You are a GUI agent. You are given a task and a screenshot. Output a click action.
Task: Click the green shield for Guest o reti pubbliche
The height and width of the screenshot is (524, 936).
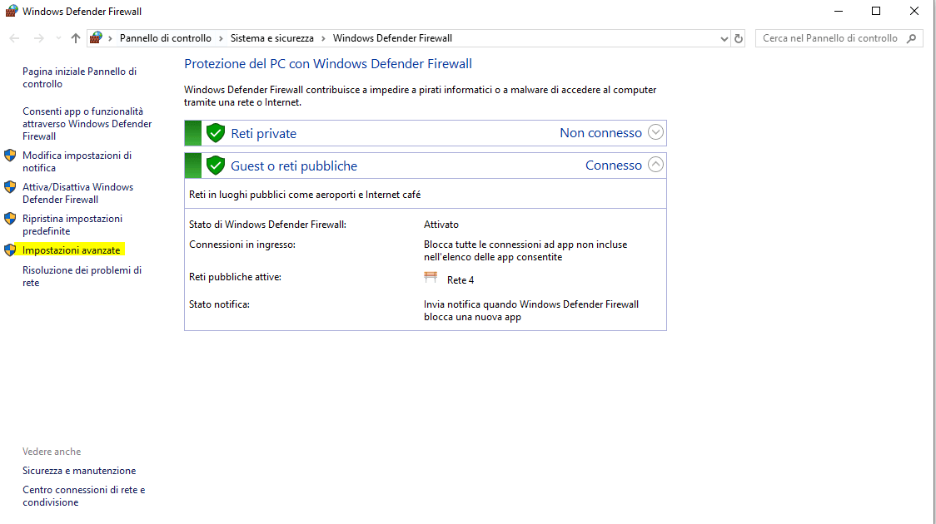pos(216,166)
